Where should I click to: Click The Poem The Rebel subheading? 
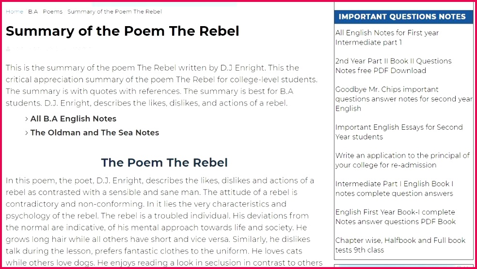[x=164, y=163]
